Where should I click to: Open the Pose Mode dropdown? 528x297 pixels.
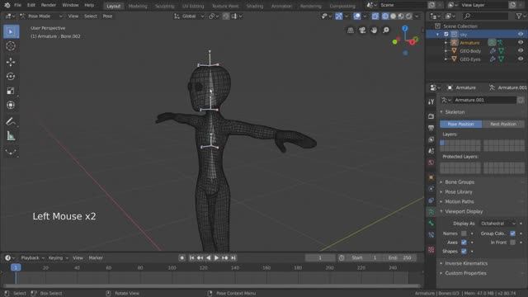(41, 16)
